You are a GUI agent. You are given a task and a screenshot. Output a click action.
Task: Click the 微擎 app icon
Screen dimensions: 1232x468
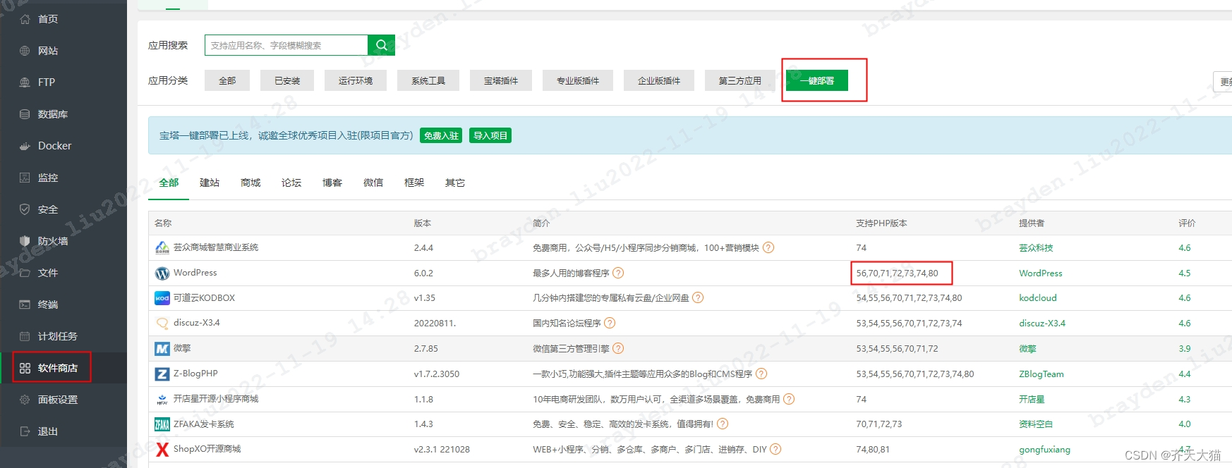(x=162, y=348)
